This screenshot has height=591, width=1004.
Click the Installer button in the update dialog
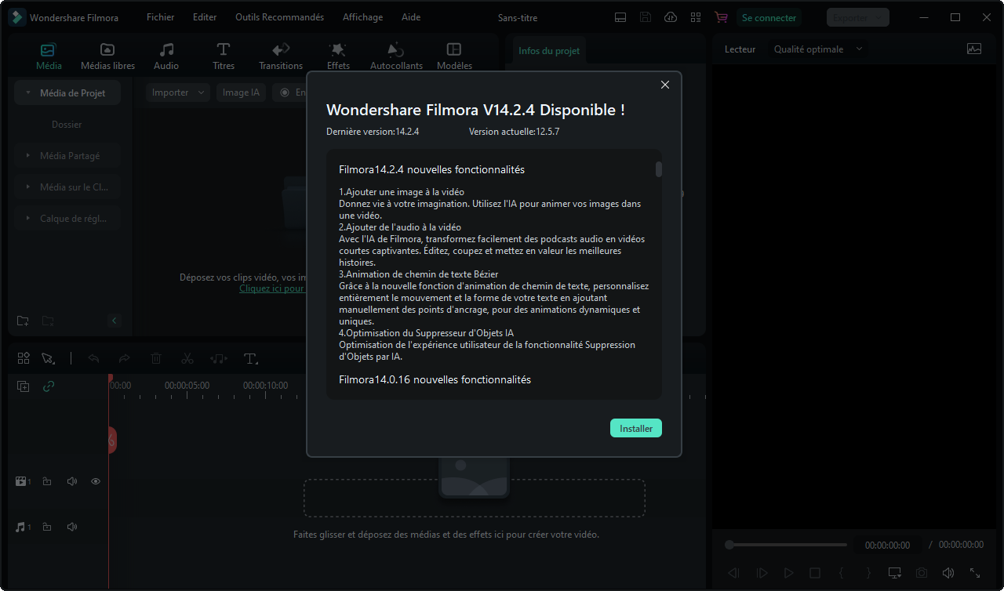636,428
